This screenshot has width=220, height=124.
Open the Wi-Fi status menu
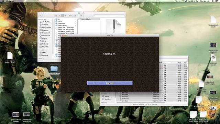click(x=183, y=1)
